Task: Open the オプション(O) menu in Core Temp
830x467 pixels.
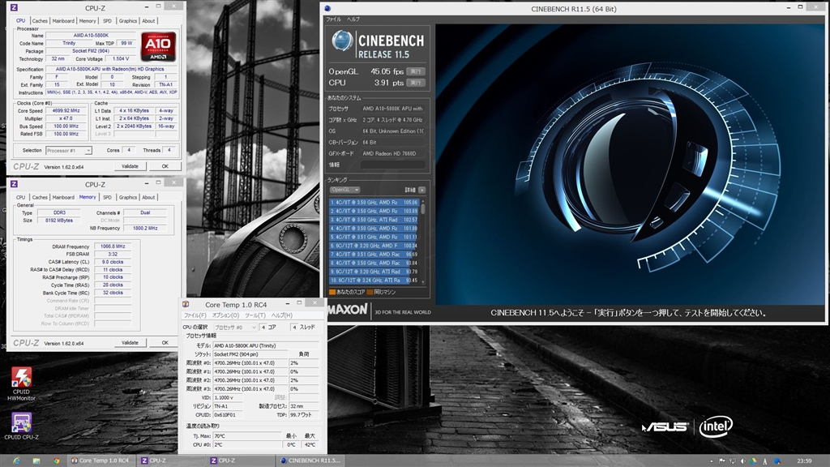Action: point(225,315)
